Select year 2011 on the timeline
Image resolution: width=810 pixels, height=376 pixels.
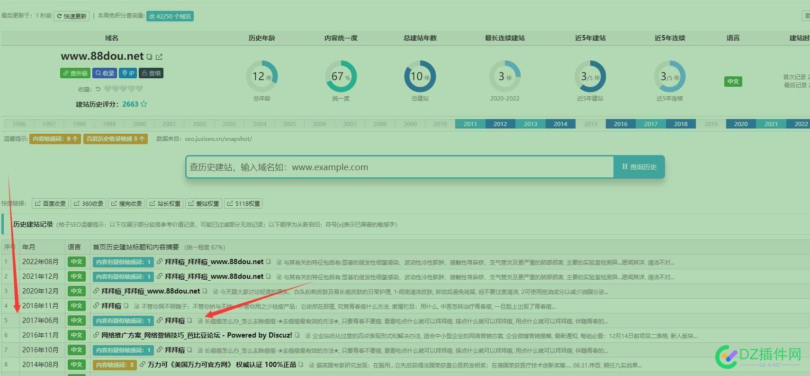click(470, 124)
